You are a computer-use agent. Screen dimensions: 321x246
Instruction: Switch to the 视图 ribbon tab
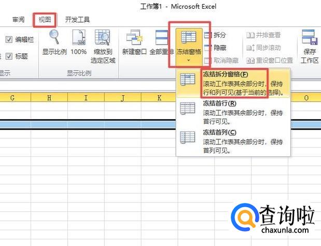45,20
